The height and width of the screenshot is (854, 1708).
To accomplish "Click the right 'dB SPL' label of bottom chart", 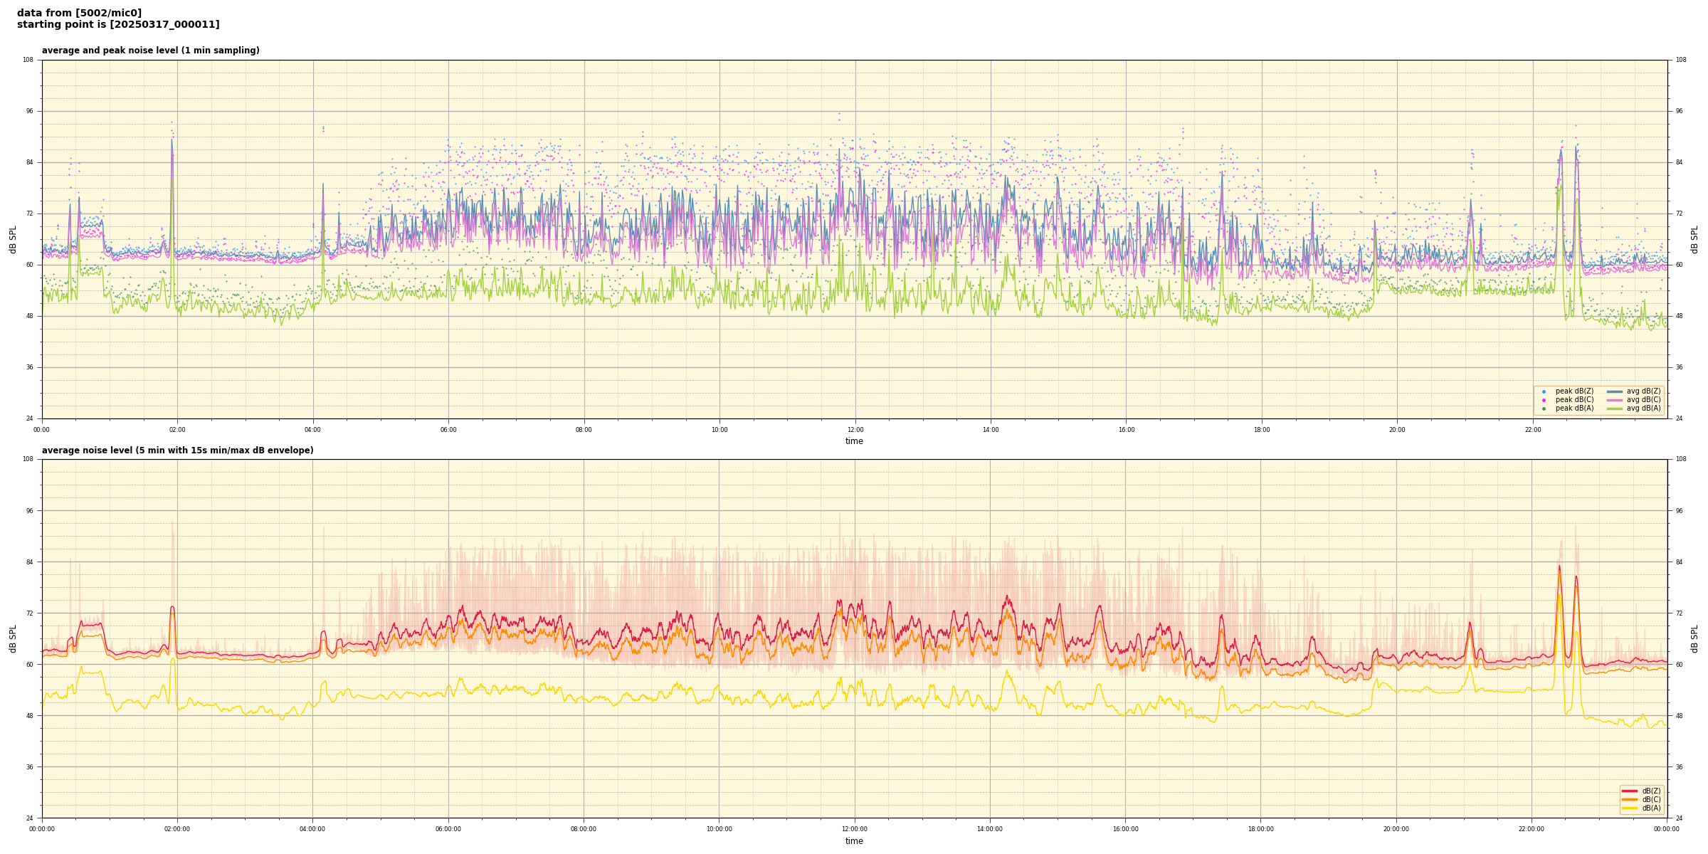I will 1694,638.
